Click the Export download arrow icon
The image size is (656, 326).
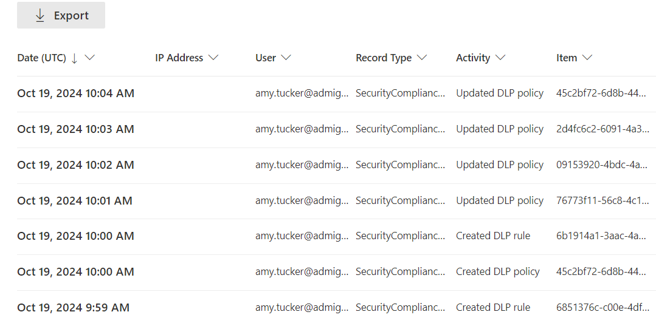point(40,16)
